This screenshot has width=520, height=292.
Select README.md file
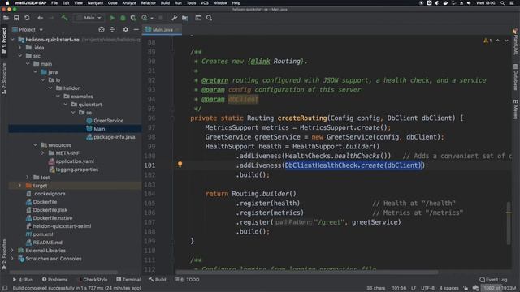click(x=47, y=243)
